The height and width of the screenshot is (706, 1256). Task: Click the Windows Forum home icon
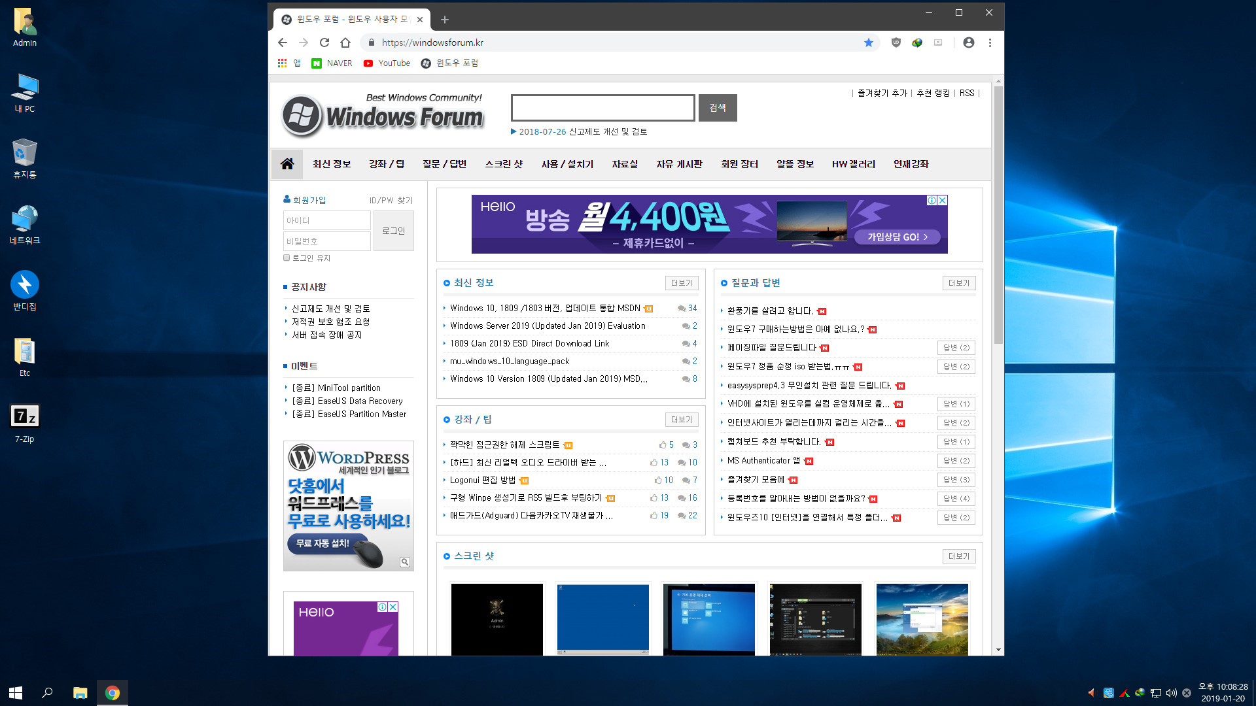287,164
